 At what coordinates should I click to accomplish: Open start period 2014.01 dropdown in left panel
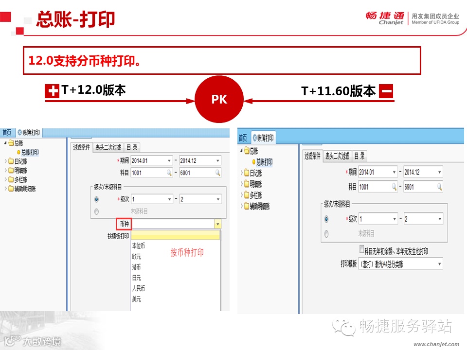tap(169, 161)
